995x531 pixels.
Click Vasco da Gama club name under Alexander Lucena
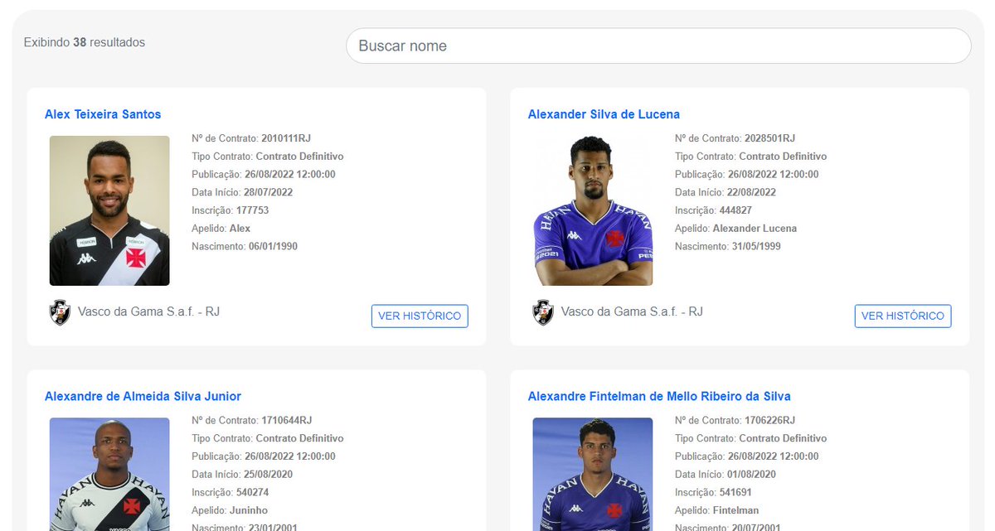[x=632, y=311]
